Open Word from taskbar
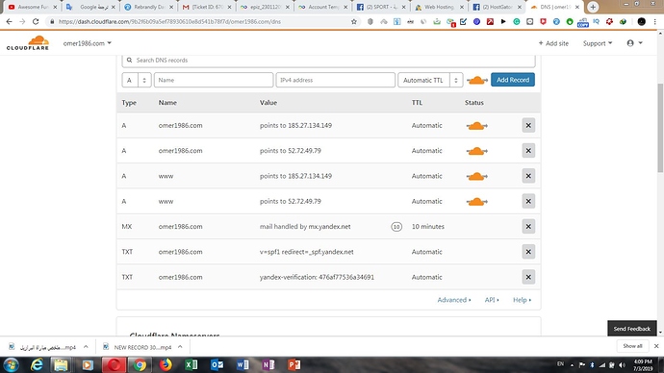The image size is (664, 373). point(243,364)
